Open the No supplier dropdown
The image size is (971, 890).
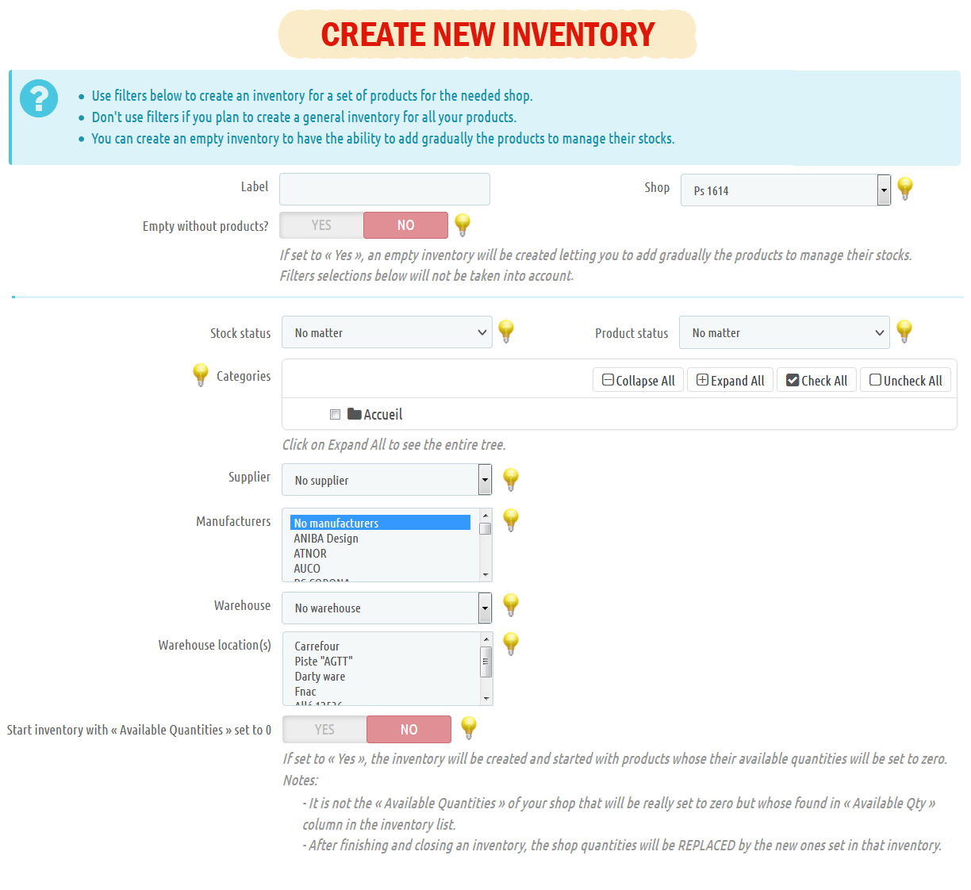pyautogui.click(x=387, y=480)
